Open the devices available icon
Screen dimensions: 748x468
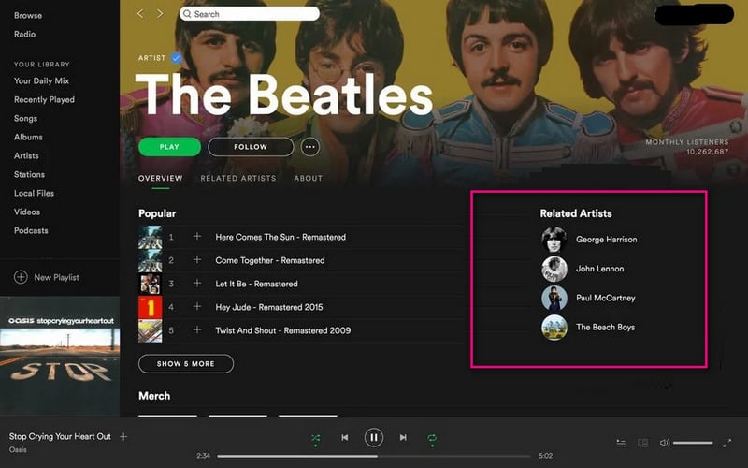pos(643,443)
